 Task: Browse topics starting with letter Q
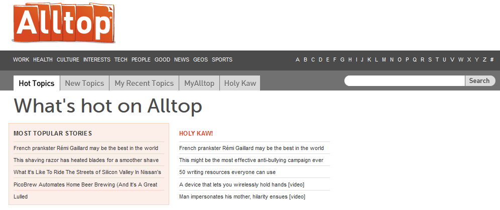(x=415, y=59)
